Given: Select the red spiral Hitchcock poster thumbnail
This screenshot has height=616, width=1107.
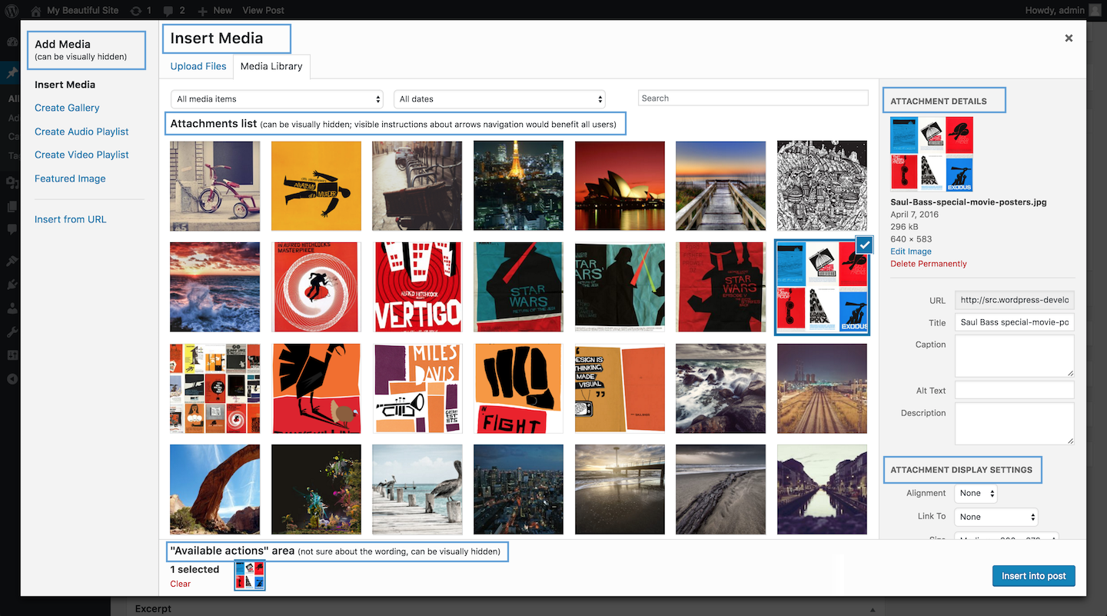Looking at the screenshot, I should coord(316,287).
